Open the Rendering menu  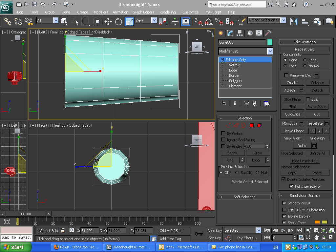[167, 12]
